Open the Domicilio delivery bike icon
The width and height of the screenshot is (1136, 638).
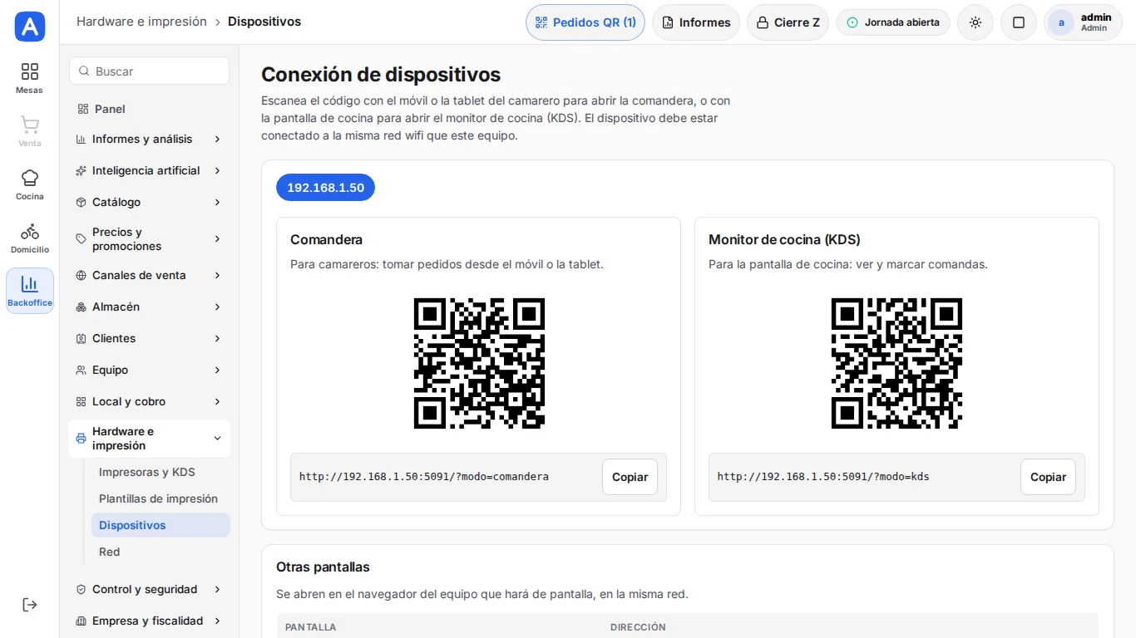pyautogui.click(x=30, y=238)
